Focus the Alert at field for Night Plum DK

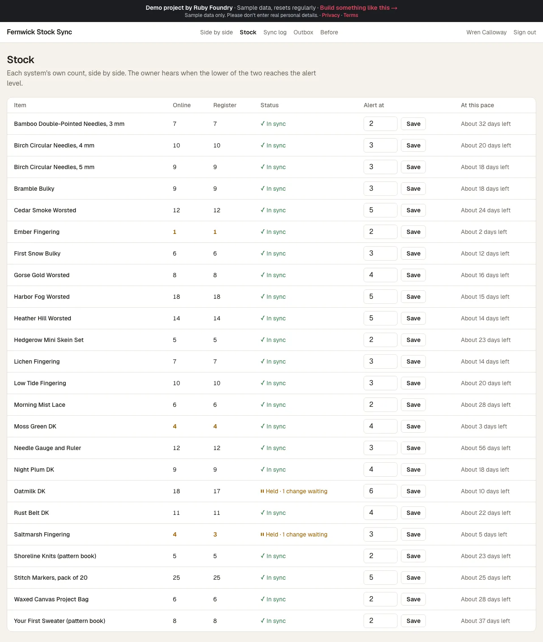(x=381, y=470)
